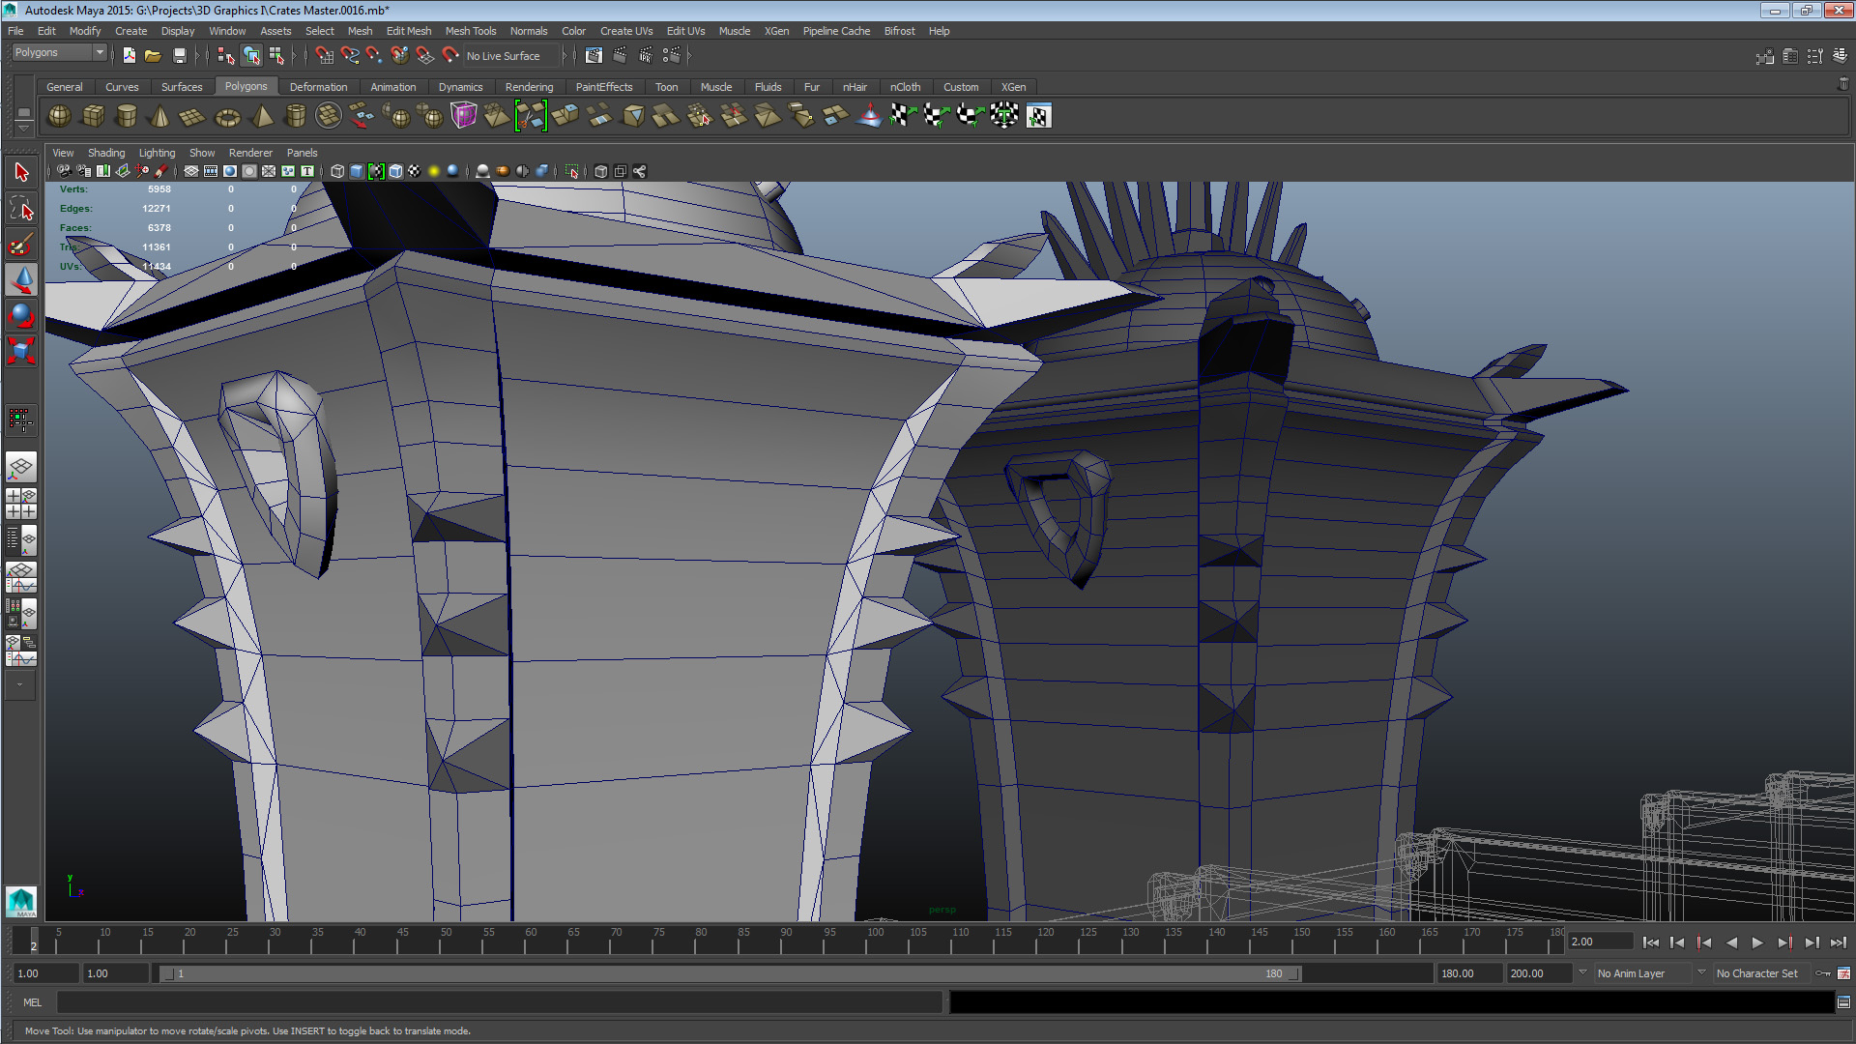This screenshot has height=1044, width=1856.
Task: Select the Rotate tool
Action: click(21, 315)
